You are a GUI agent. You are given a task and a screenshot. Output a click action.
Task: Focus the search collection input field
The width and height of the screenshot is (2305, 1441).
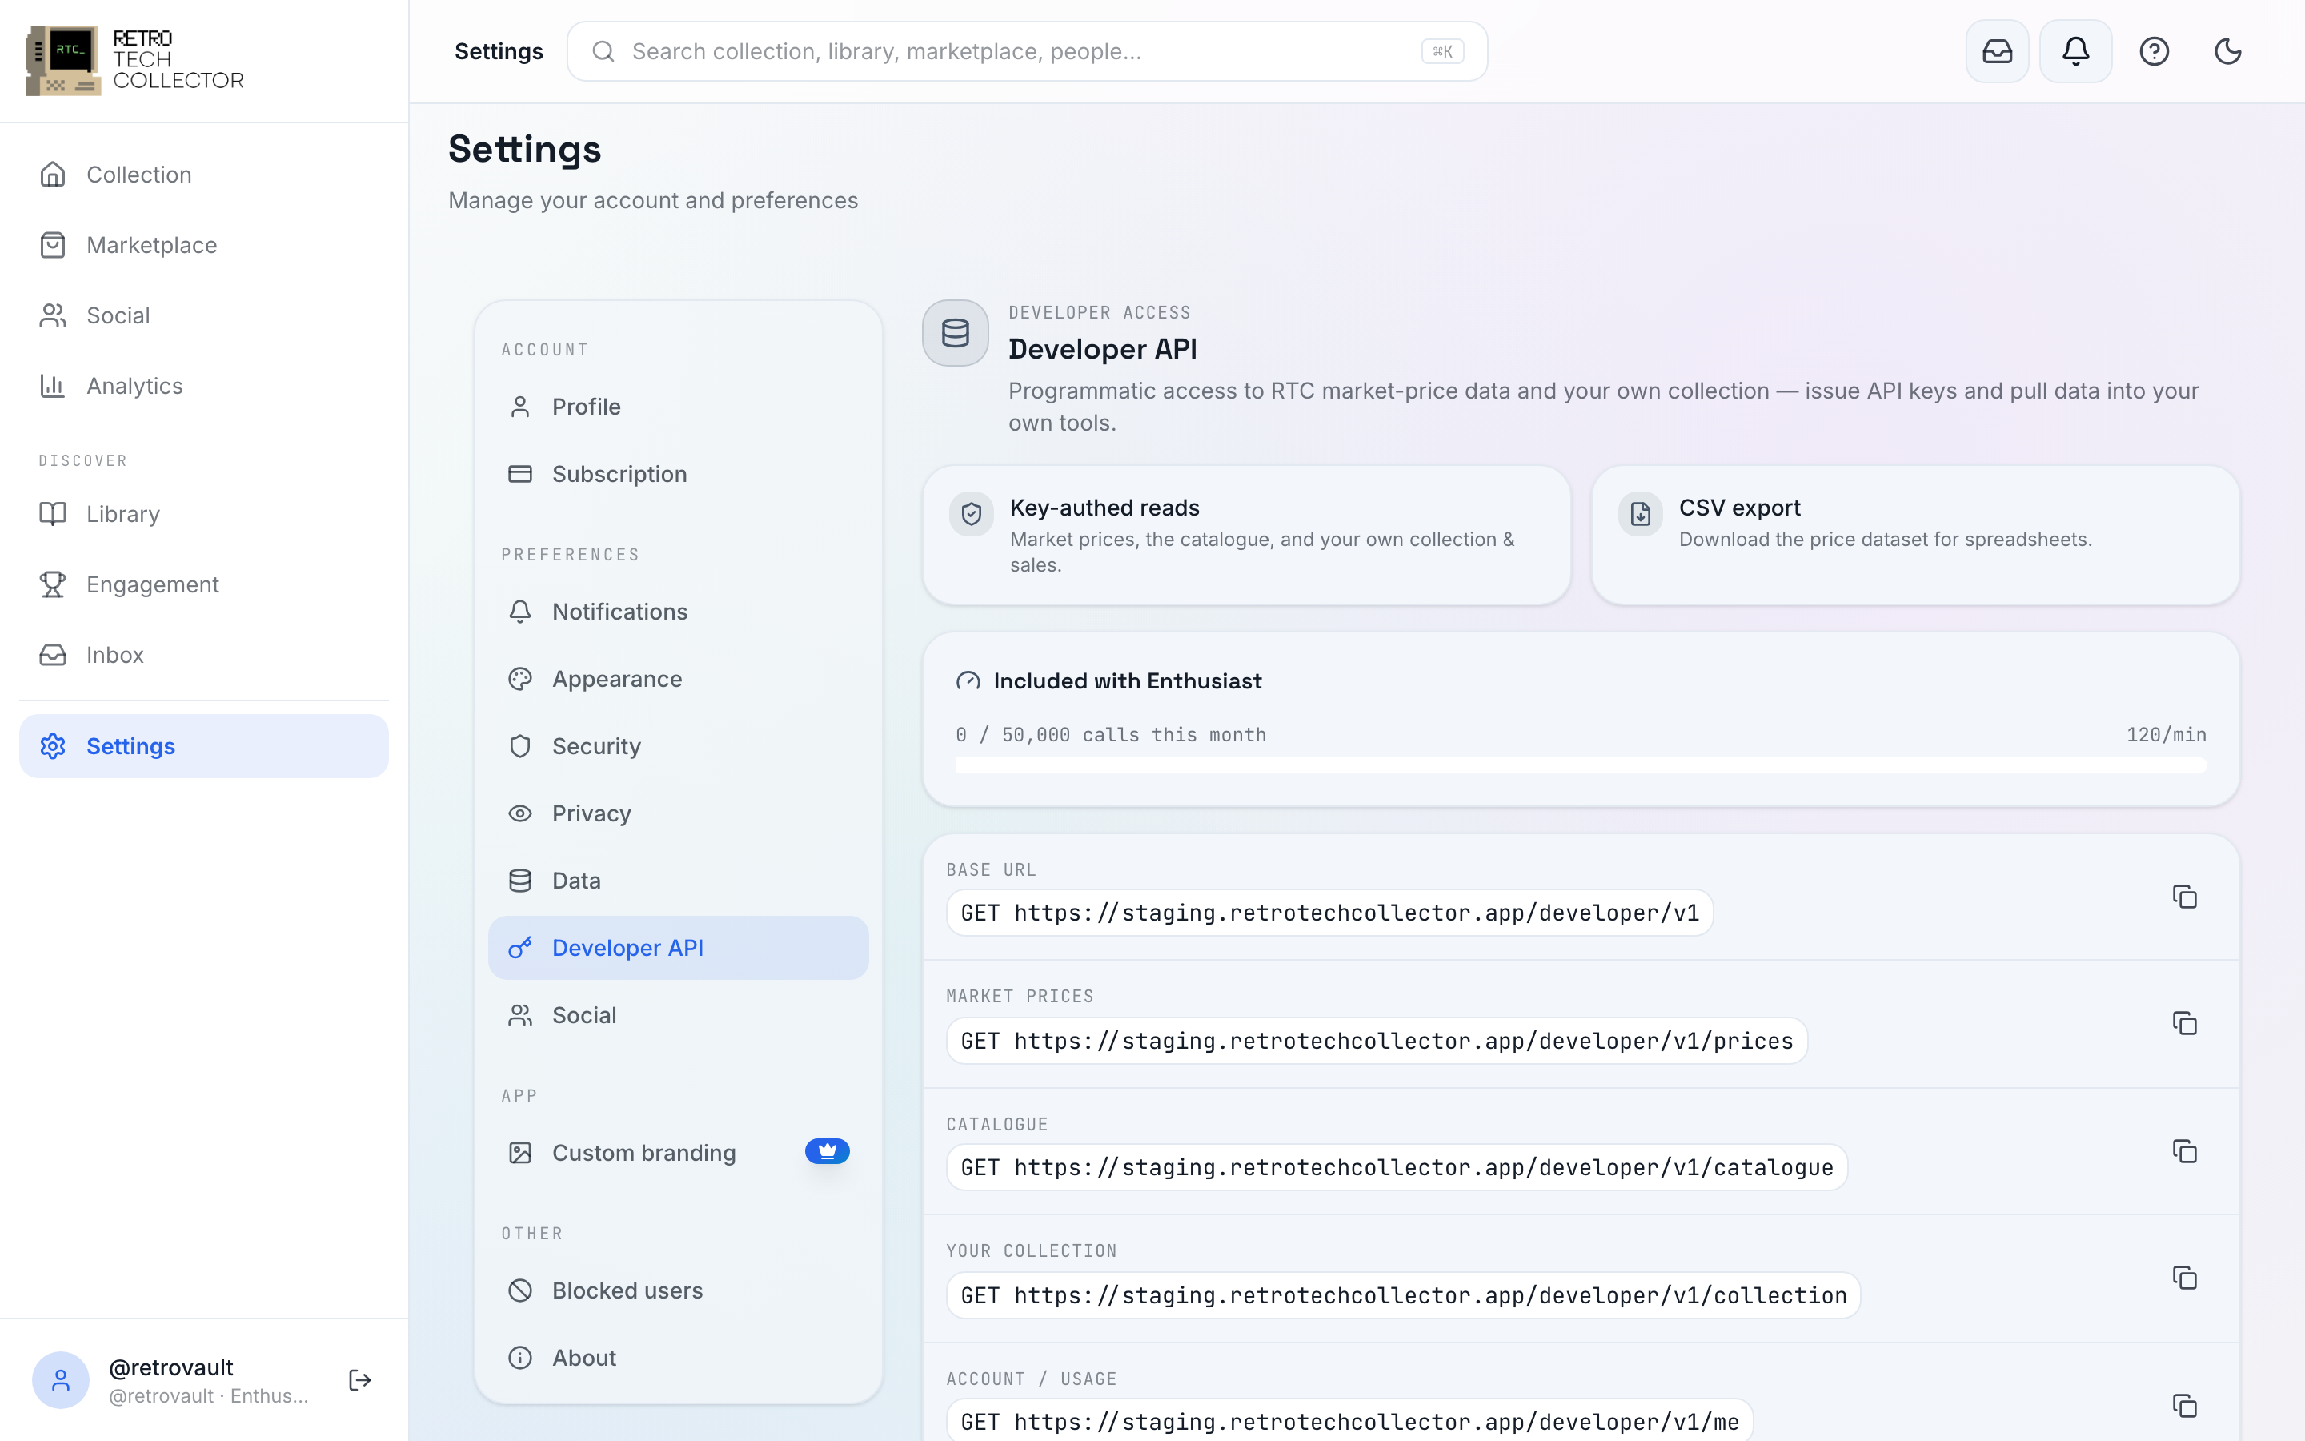coord(1027,51)
